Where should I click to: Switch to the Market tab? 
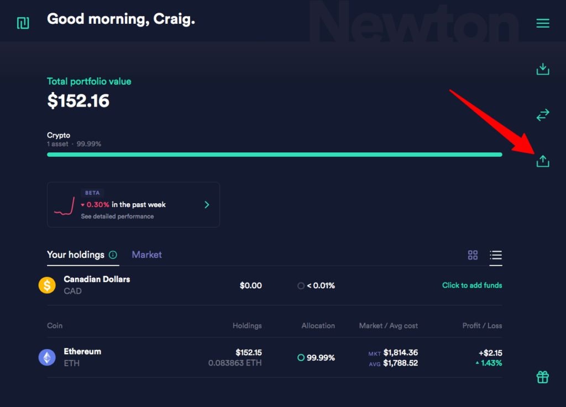[146, 255]
